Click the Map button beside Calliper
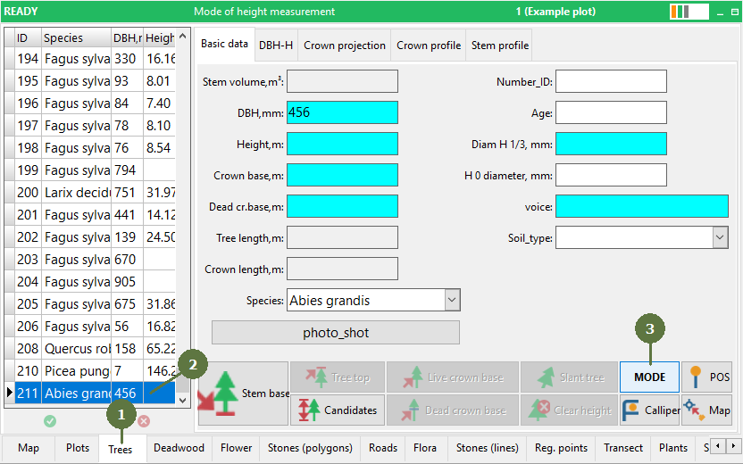 click(707, 410)
